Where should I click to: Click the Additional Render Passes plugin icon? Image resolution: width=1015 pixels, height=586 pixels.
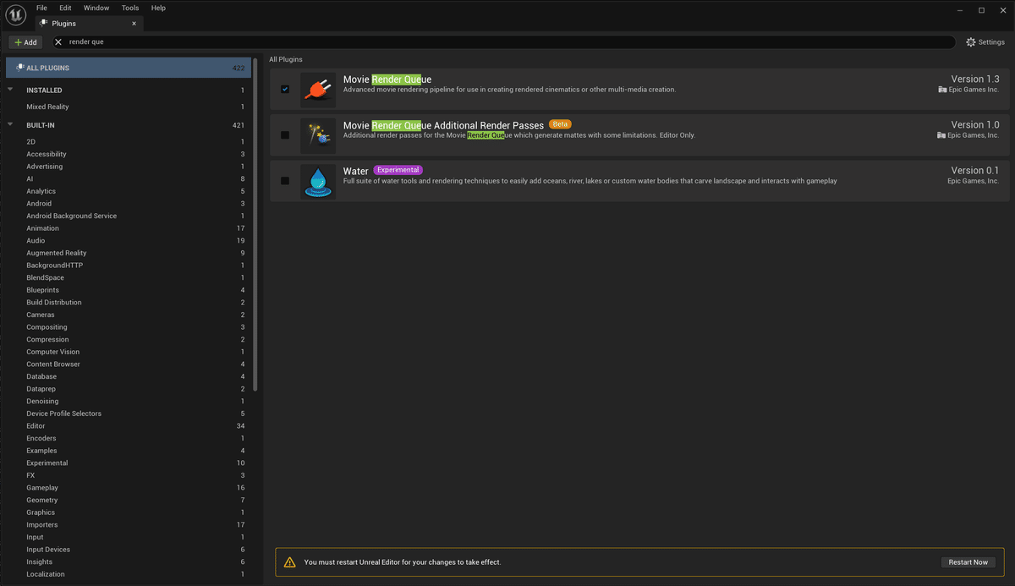click(x=318, y=135)
